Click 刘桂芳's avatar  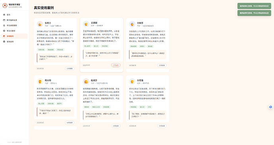132,24
